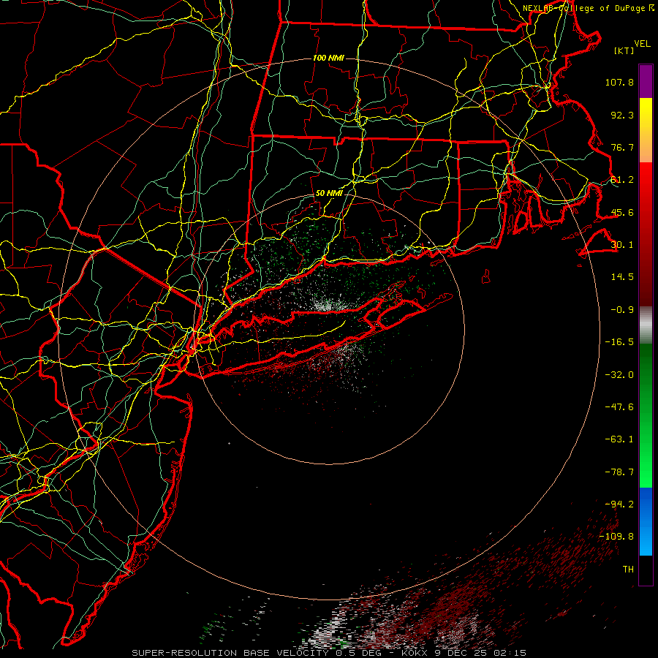Select the 76.7 velocity scale value
The width and height of the screenshot is (658, 658).
tap(622, 147)
